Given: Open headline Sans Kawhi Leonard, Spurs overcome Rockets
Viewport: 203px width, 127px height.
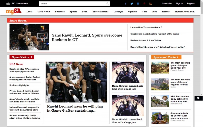Looking at the screenshot, I should click(87, 37).
